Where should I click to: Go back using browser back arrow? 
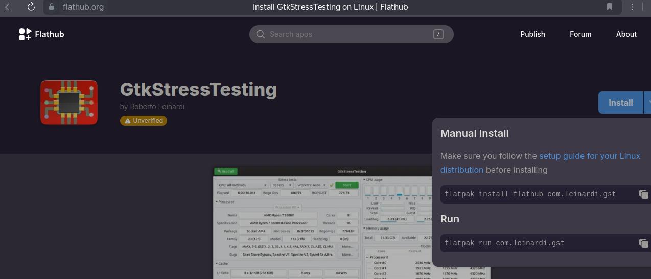click(9, 7)
